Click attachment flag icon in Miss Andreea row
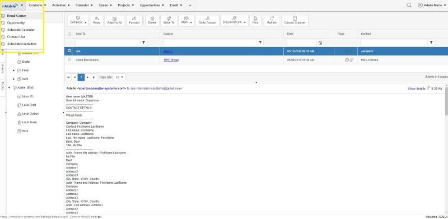 coord(352,60)
